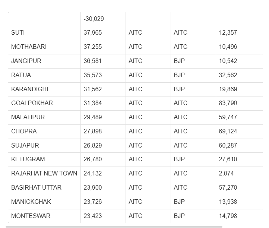
Task: Click SUTI value 12,357
Action: click(x=228, y=32)
